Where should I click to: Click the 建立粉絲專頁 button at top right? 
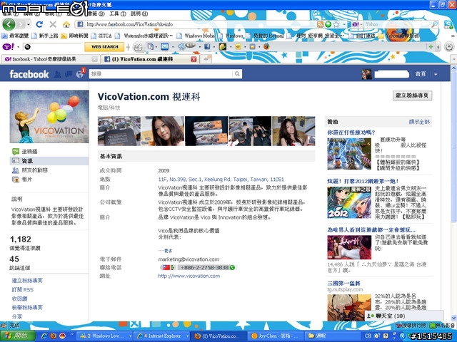(x=412, y=95)
